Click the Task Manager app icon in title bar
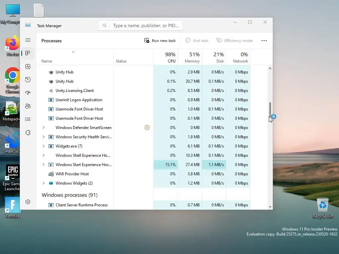Screen dimensions: 339x254 (28, 25)
